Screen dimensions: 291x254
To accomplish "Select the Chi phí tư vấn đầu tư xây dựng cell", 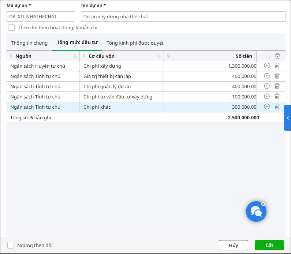I will [x=122, y=97].
